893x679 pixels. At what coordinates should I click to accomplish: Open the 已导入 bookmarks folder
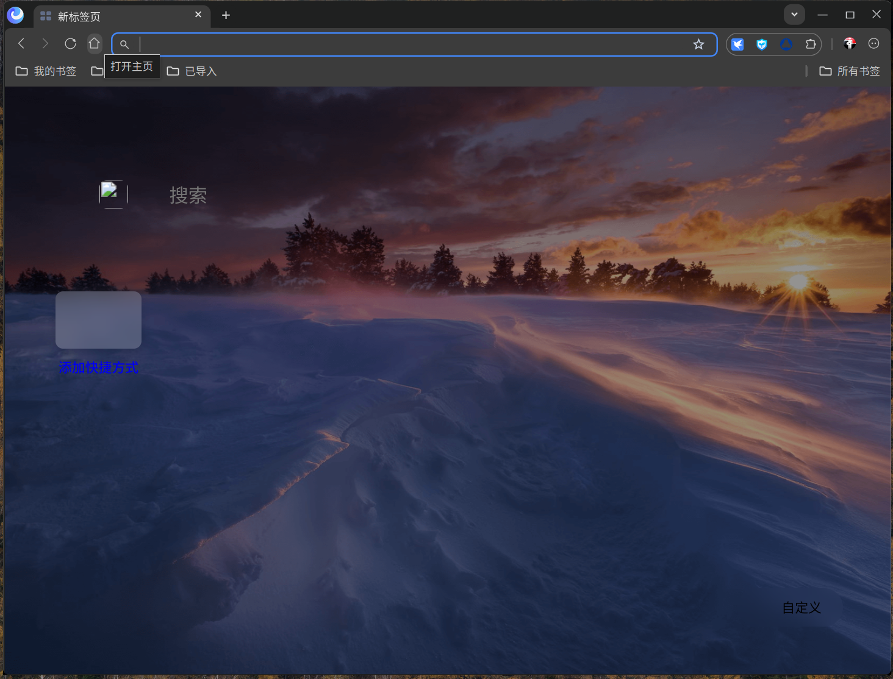pos(192,71)
